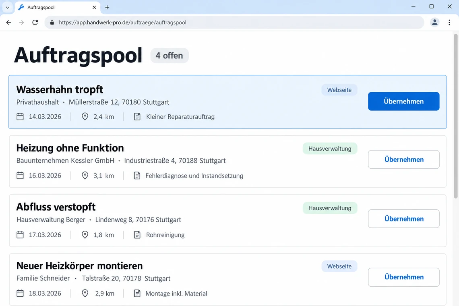Click the location pin beside 2,4 km
459x306 pixels.
[85, 116]
